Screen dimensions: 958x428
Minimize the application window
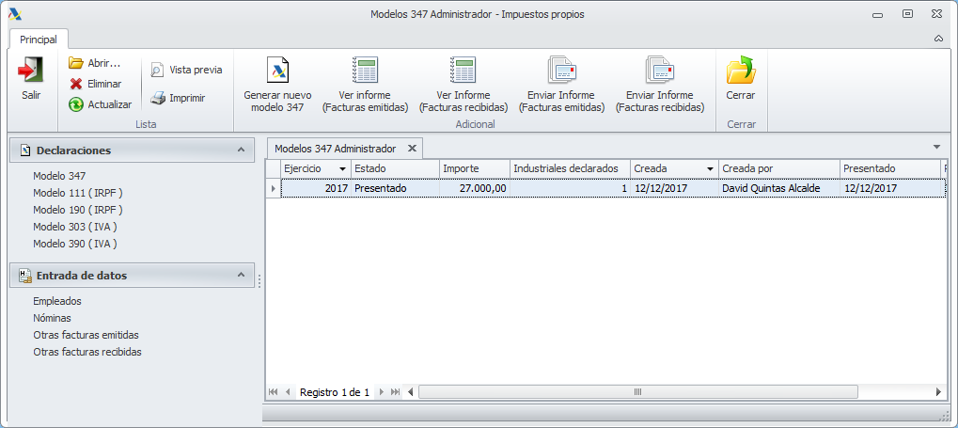(878, 14)
